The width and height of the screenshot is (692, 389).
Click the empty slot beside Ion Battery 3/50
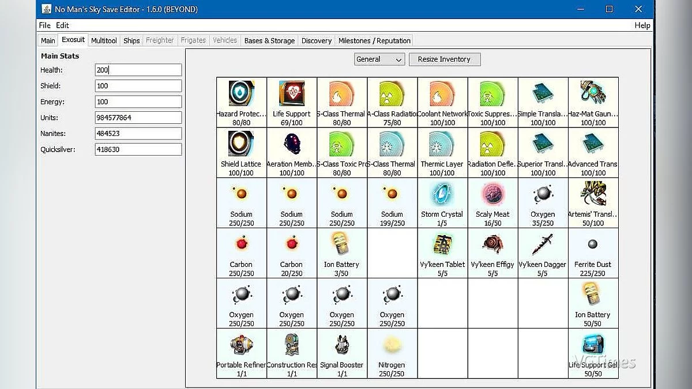coord(392,253)
